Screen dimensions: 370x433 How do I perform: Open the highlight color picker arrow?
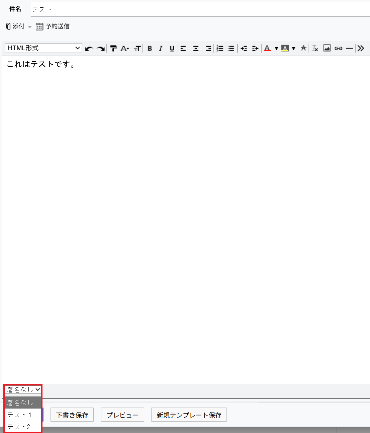coord(293,48)
